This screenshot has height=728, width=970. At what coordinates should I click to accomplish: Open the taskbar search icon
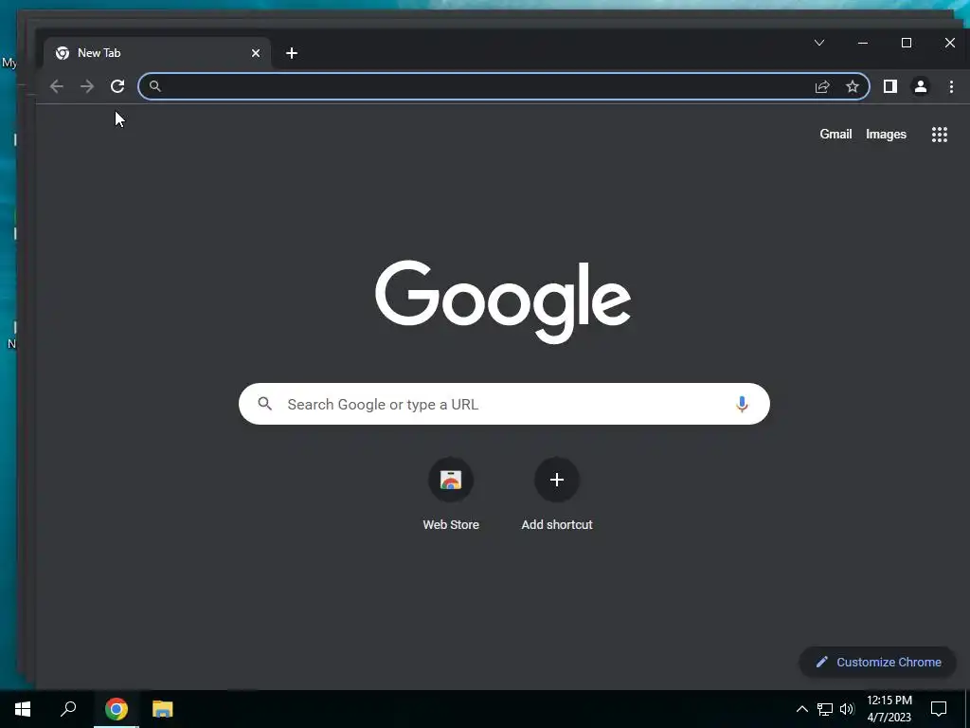click(68, 709)
